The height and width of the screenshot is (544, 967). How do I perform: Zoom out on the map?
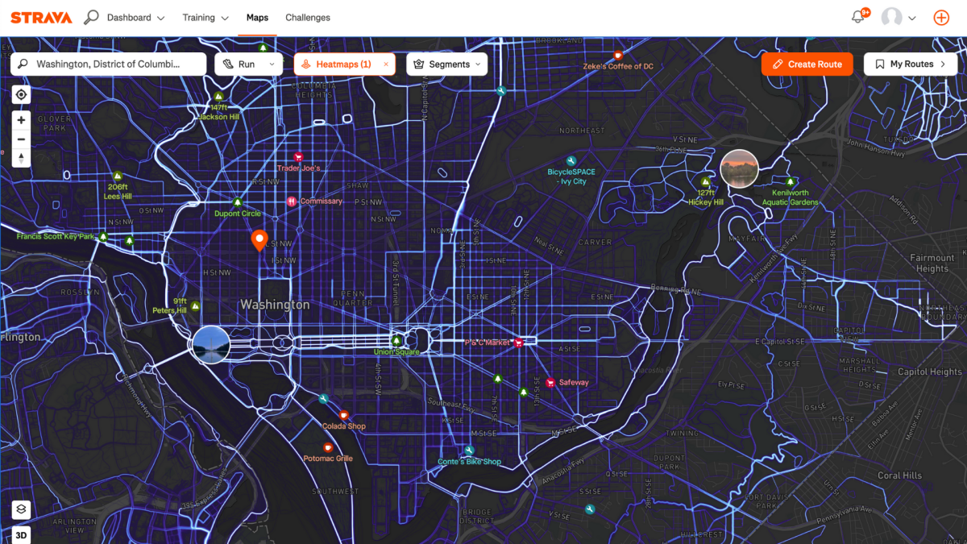[x=21, y=139]
